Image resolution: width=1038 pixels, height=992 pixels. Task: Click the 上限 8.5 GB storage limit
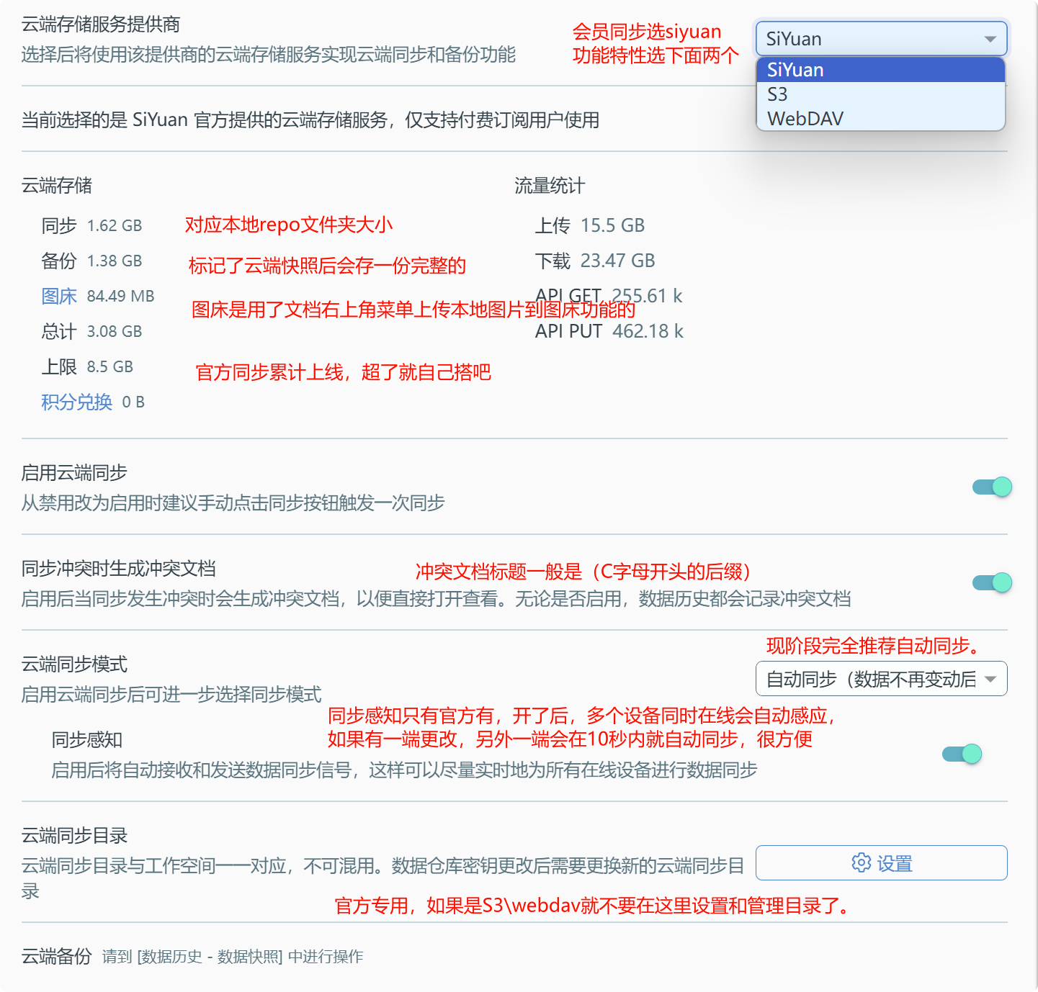(87, 366)
